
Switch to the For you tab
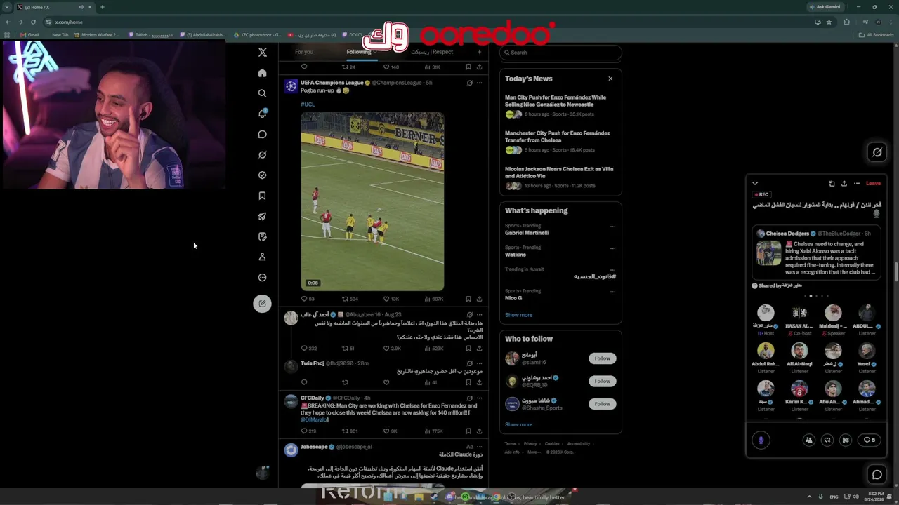click(x=304, y=52)
